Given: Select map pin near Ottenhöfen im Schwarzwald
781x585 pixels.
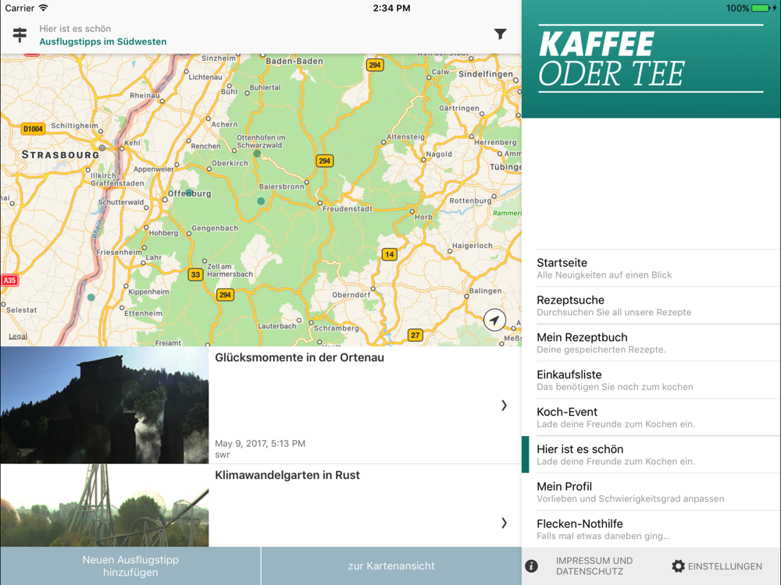Looking at the screenshot, I should (x=257, y=154).
